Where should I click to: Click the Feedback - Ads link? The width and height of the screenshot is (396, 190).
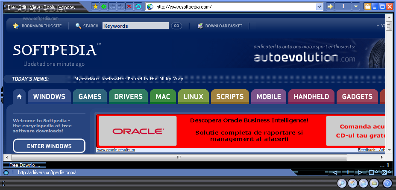[x=372, y=150]
